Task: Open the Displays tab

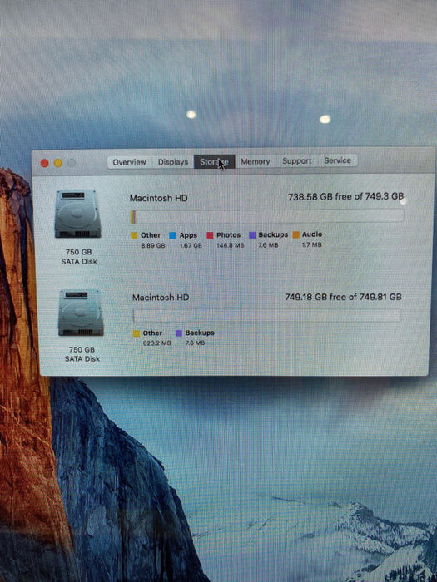Action: pyautogui.click(x=173, y=162)
